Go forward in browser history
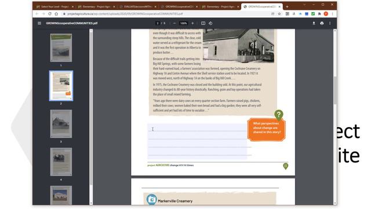 tap(43, 14)
